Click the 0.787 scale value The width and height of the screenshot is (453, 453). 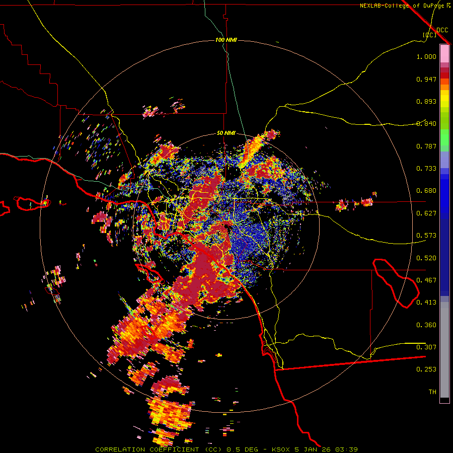pos(426,146)
